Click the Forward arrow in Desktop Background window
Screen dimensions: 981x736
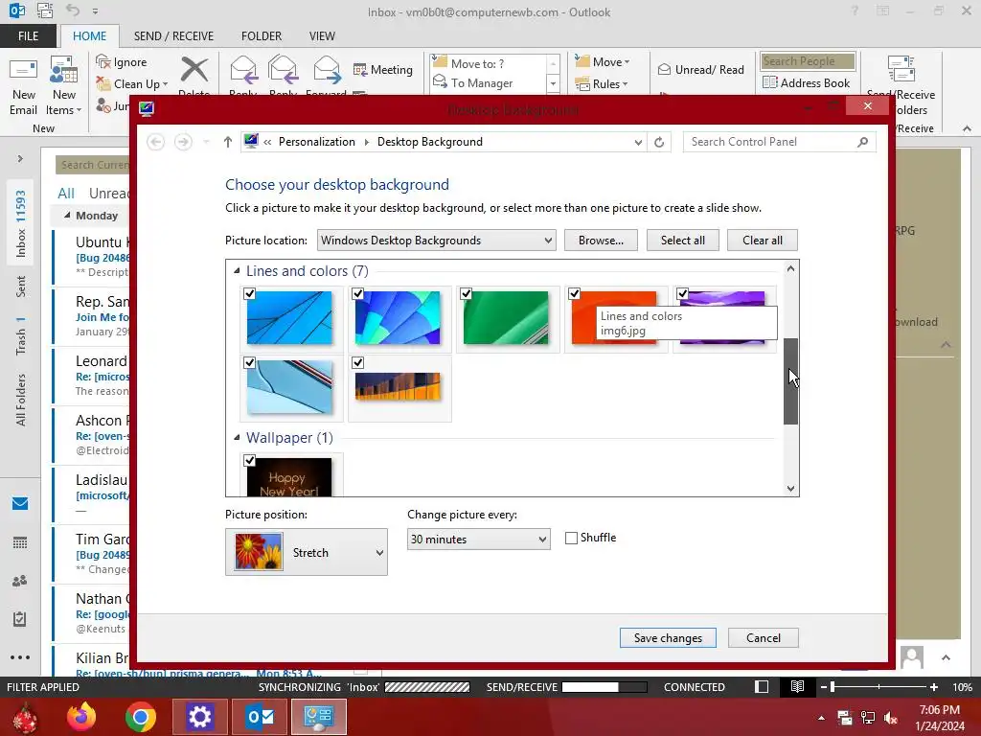(183, 142)
